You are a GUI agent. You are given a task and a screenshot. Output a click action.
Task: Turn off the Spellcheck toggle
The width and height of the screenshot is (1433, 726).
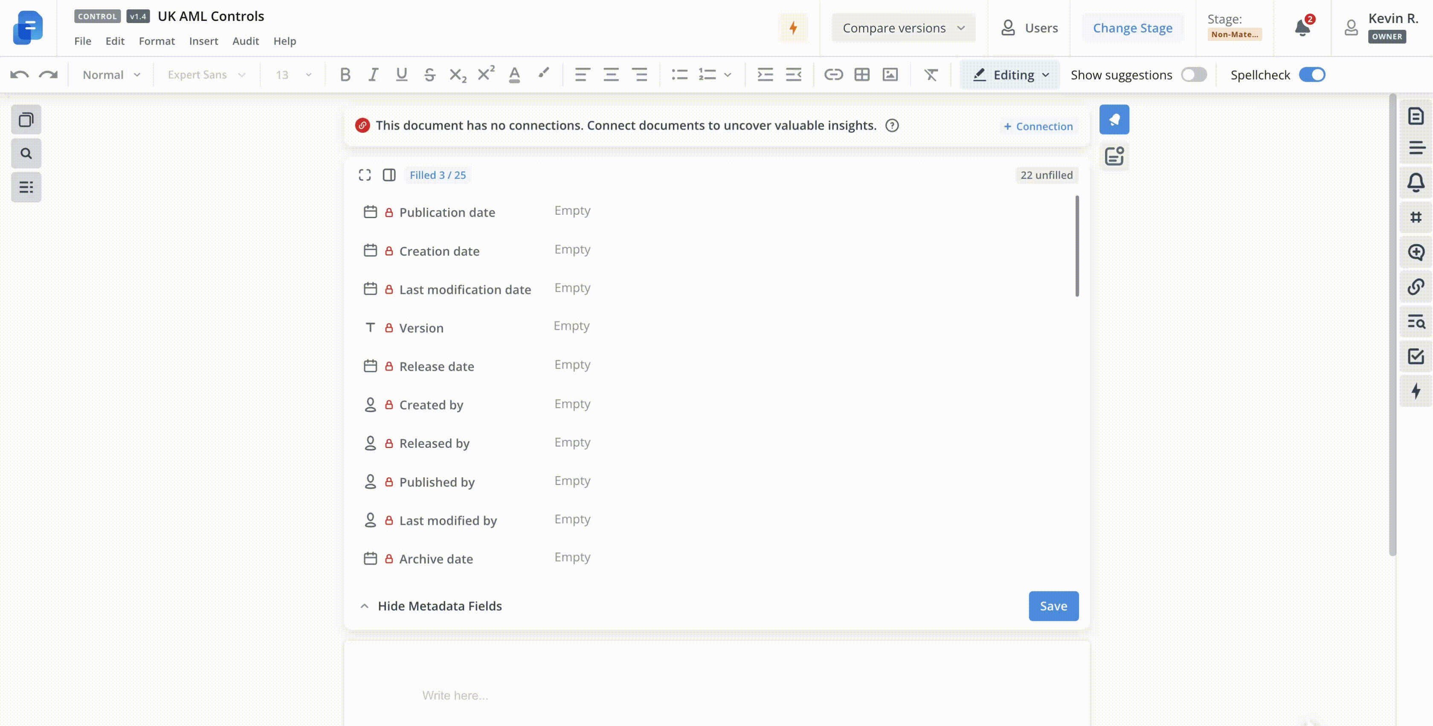(x=1312, y=75)
